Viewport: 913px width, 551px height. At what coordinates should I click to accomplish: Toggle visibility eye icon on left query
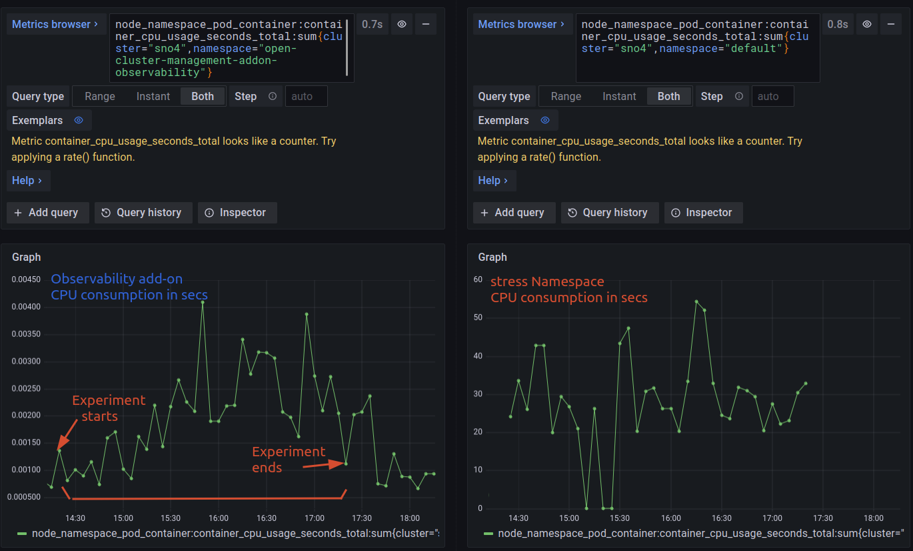tap(401, 24)
